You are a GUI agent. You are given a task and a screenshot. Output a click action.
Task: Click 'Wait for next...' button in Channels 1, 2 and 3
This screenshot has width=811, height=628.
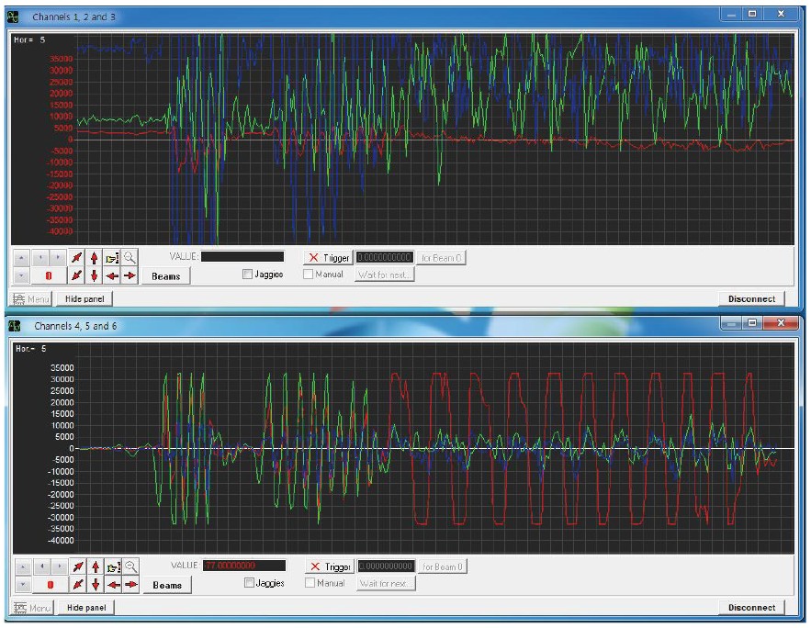pos(384,275)
